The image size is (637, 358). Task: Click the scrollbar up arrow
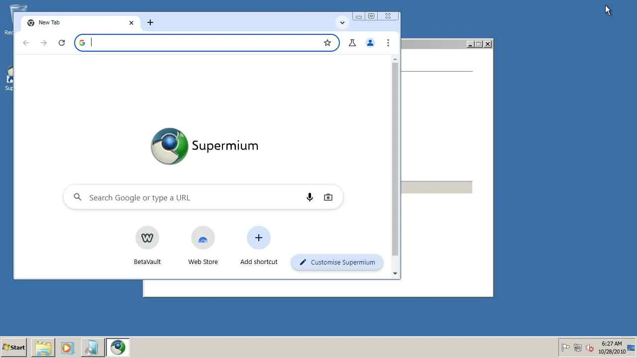(395, 59)
